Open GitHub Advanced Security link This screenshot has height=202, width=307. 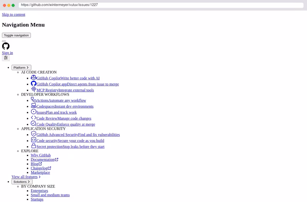click(78, 135)
